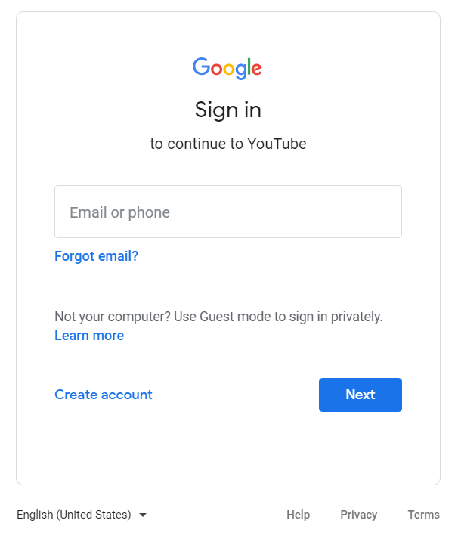This screenshot has height=548, width=458.
Task: Open the Forgot email? link
Action: 97,256
